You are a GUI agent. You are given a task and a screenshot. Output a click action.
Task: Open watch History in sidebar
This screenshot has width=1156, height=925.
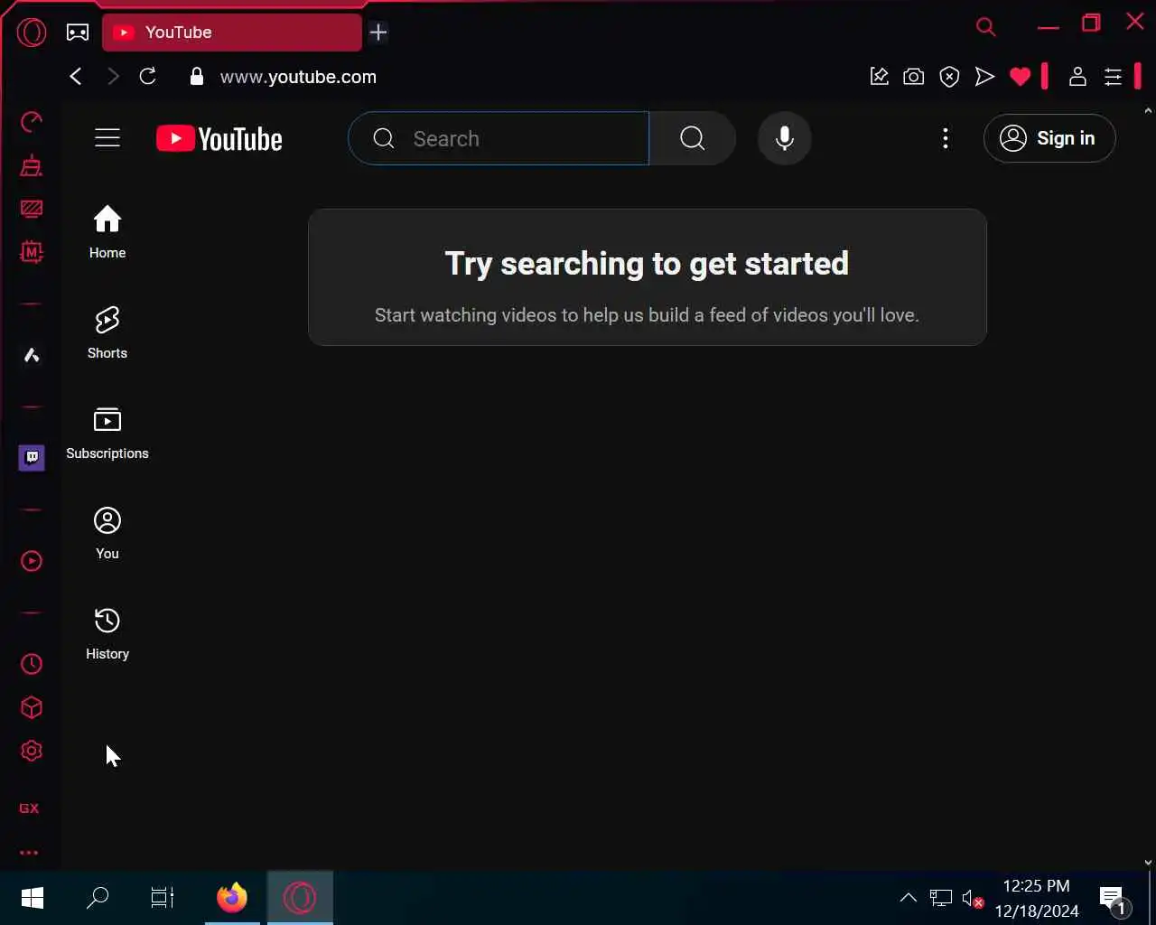(x=107, y=634)
